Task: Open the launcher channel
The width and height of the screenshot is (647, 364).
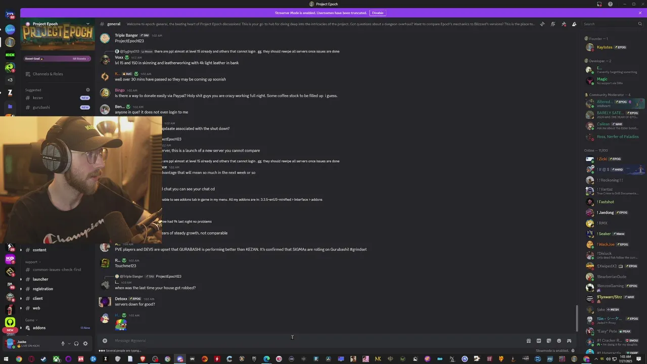Action: (57, 279)
